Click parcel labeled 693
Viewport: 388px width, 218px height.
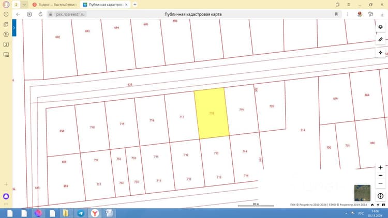(x=87, y=31)
